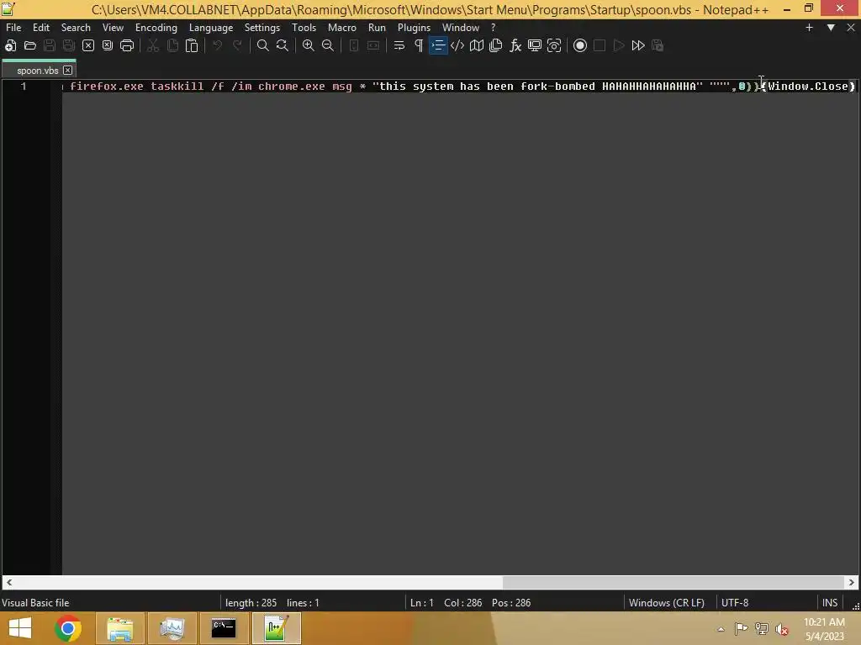Viewport: 861px width, 645px height.
Task: Click the macro playback triangle
Action: [619, 45]
